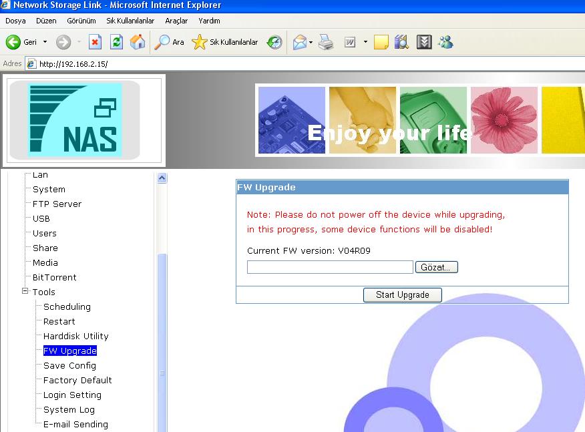Open the Dosya menu
Viewport: 585px width, 432px height.
tap(15, 21)
